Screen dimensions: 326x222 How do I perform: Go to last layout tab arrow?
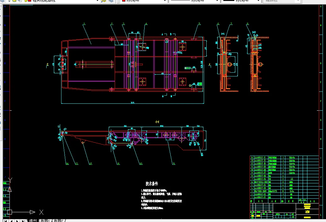pos(23,221)
